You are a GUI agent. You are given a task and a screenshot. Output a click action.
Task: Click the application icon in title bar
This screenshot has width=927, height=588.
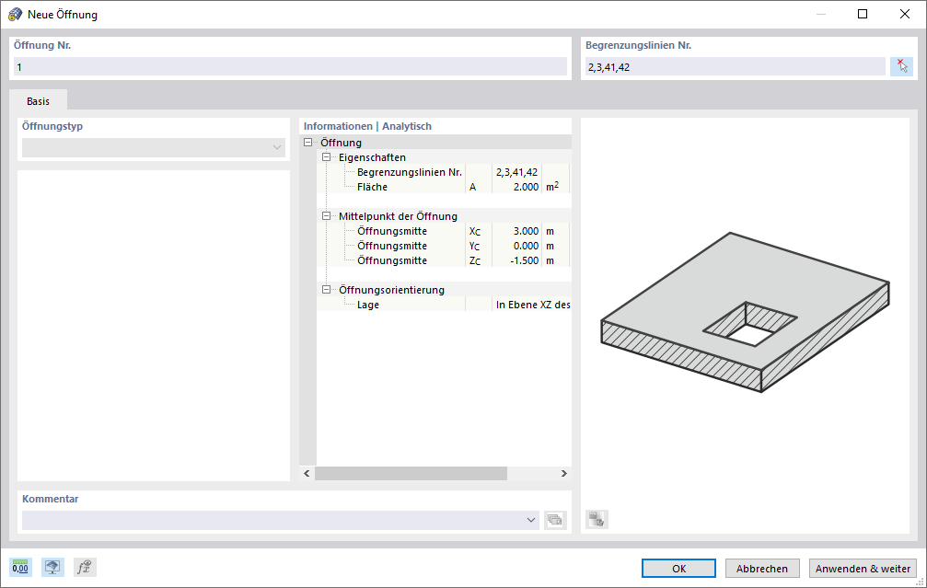tap(15, 14)
